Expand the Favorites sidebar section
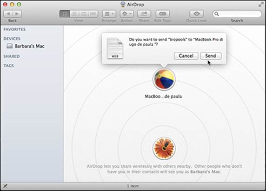Viewport: 266px width, 191px height. pos(14,29)
